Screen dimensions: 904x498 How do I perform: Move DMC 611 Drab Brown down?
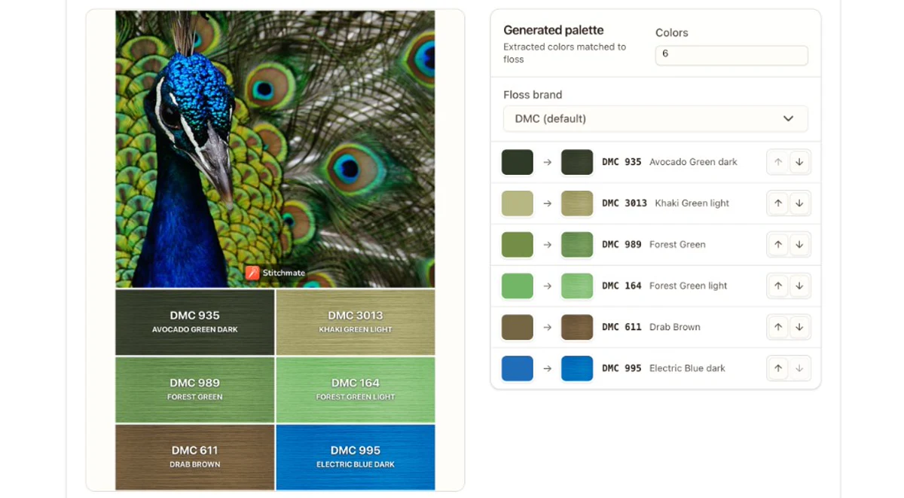click(x=799, y=327)
